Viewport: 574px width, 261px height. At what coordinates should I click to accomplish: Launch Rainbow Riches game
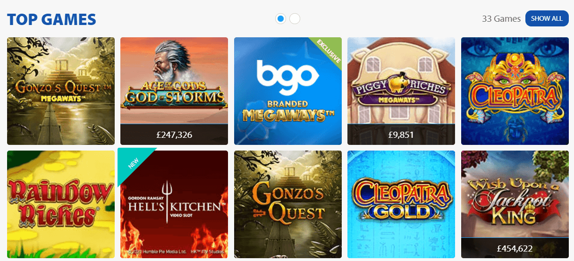pos(61,204)
